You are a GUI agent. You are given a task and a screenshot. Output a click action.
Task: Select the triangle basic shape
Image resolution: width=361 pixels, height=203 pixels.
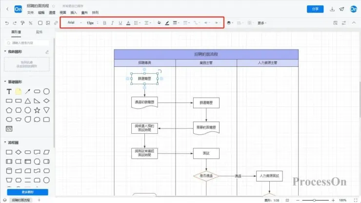click(x=28, y=101)
